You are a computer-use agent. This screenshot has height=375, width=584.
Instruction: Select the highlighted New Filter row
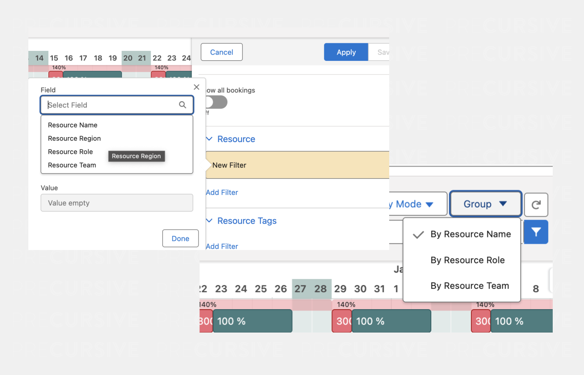coord(297,165)
